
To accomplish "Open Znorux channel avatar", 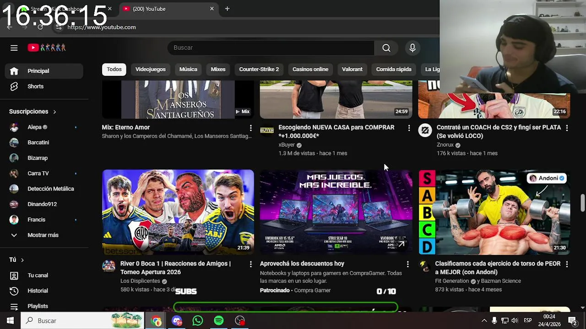I will point(425,130).
